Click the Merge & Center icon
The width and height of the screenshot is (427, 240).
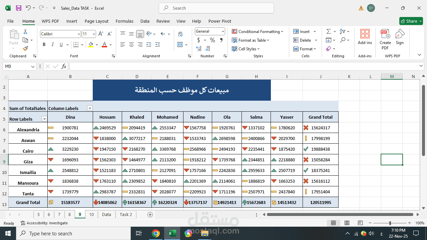[180, 45]
